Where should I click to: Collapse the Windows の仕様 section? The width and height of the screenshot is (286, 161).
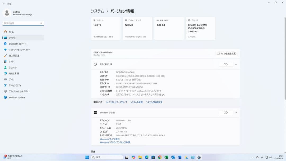click(x=236, y=112)
